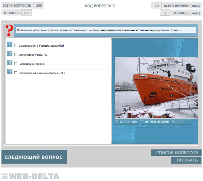
Task: Click the WEB-DELTA logo
Action: point(30,176)
